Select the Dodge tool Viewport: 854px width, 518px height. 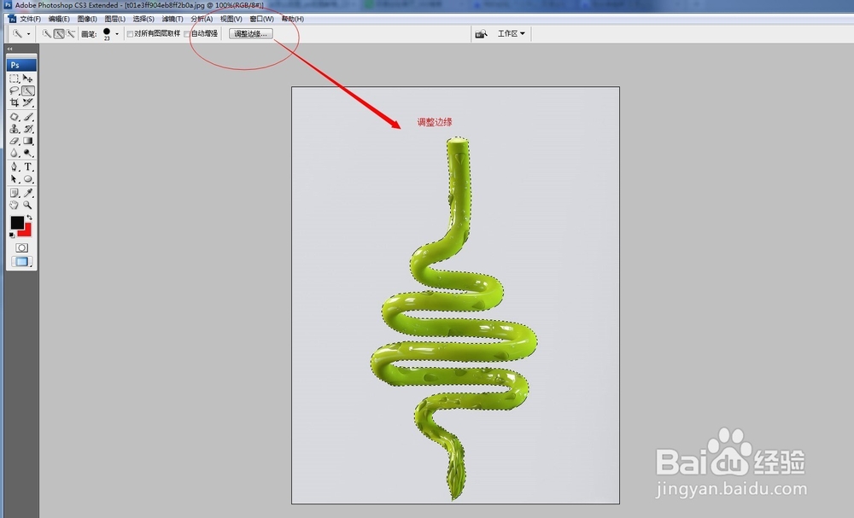(x=28, y=153)
